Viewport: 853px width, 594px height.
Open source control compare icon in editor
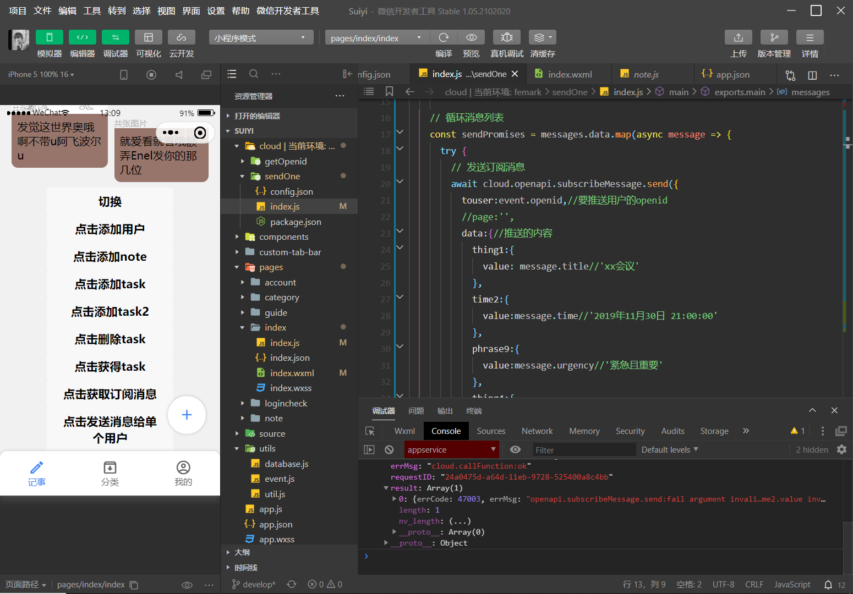tap(790, 75)
